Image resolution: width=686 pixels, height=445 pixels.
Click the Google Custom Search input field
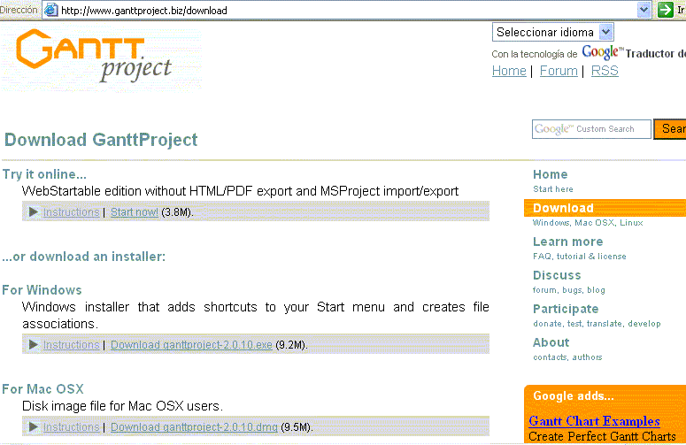pos(591,129)
